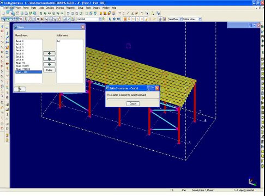Image resolution: width=265 pixels, height=196 pixels.
Task: Click the hourglass button in the Views dialog
Action: coord(20,89)
